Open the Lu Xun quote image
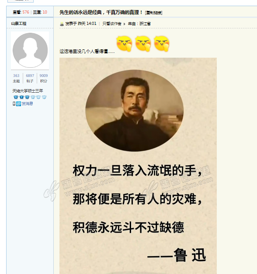The height and width of the screenshot is (274, 257). (x=138, y=166)
